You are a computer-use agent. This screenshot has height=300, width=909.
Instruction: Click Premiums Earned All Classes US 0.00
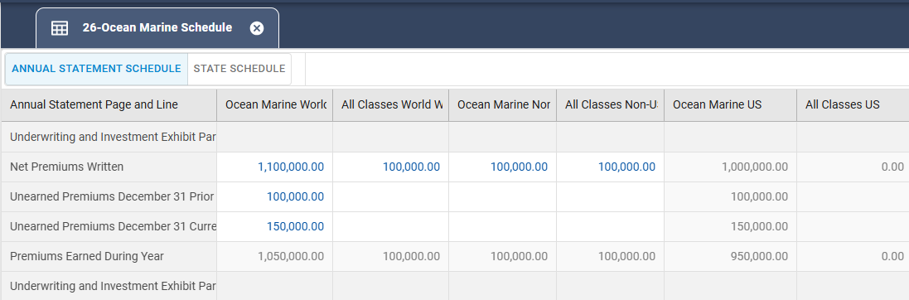[x=853, y=256]
